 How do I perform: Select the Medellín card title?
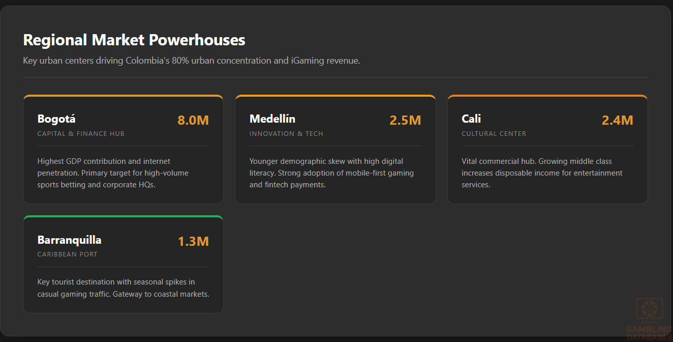point(272,119)
